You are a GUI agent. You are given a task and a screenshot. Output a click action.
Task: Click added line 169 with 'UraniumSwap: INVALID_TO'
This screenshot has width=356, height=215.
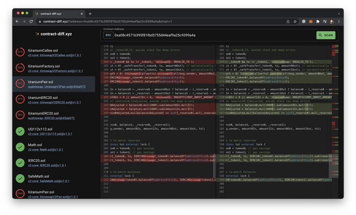point(274,62)
